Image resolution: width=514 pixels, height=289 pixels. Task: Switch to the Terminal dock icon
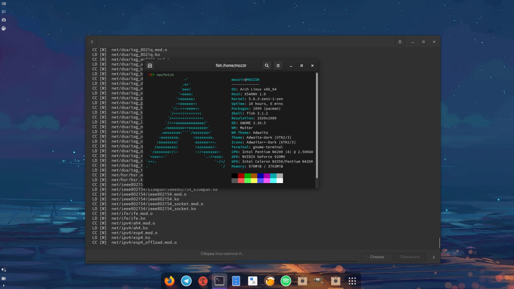tap(220, 281)
